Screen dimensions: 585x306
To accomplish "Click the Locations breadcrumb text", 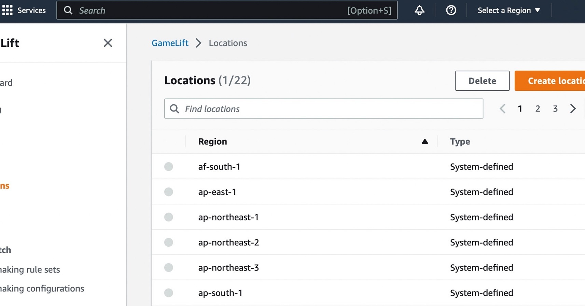I will pos(228,43).
